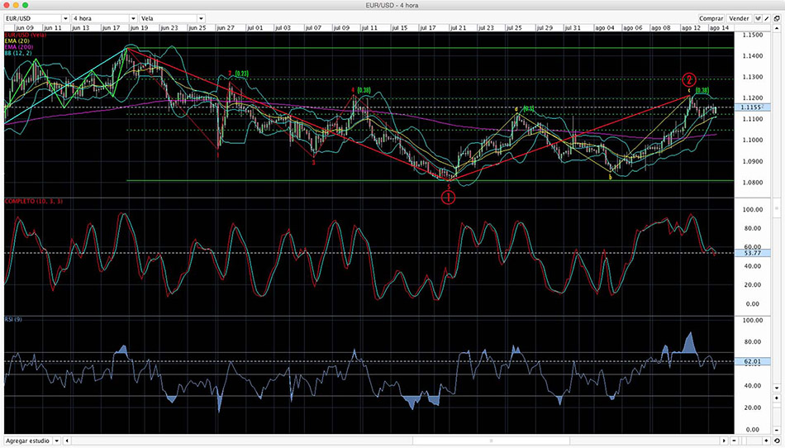785x448 pixels.
Task: Click the vertical scale up arrow at top right
Action: tap(778, 30)
